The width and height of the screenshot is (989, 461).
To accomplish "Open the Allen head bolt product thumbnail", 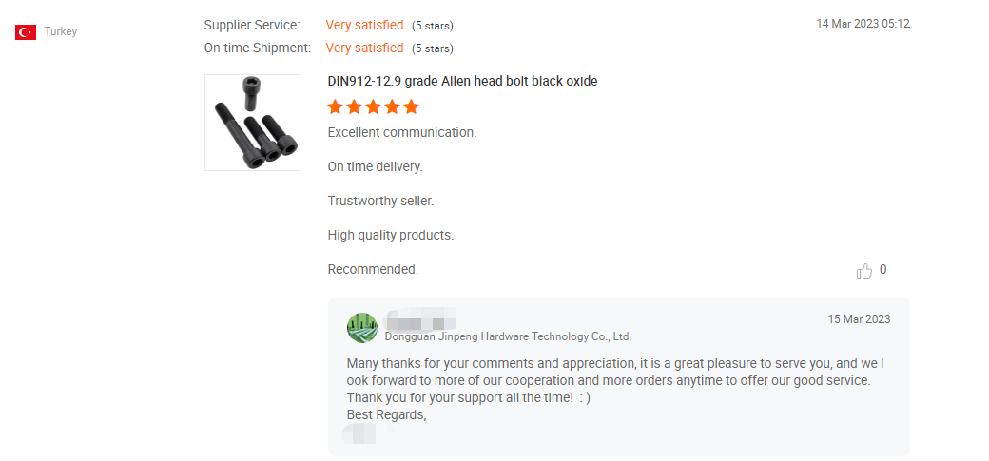I will tap(253, 123).
